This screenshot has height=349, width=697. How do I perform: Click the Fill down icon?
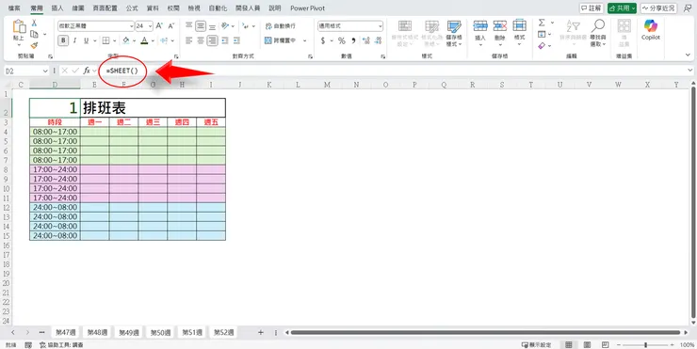point(542,34)
